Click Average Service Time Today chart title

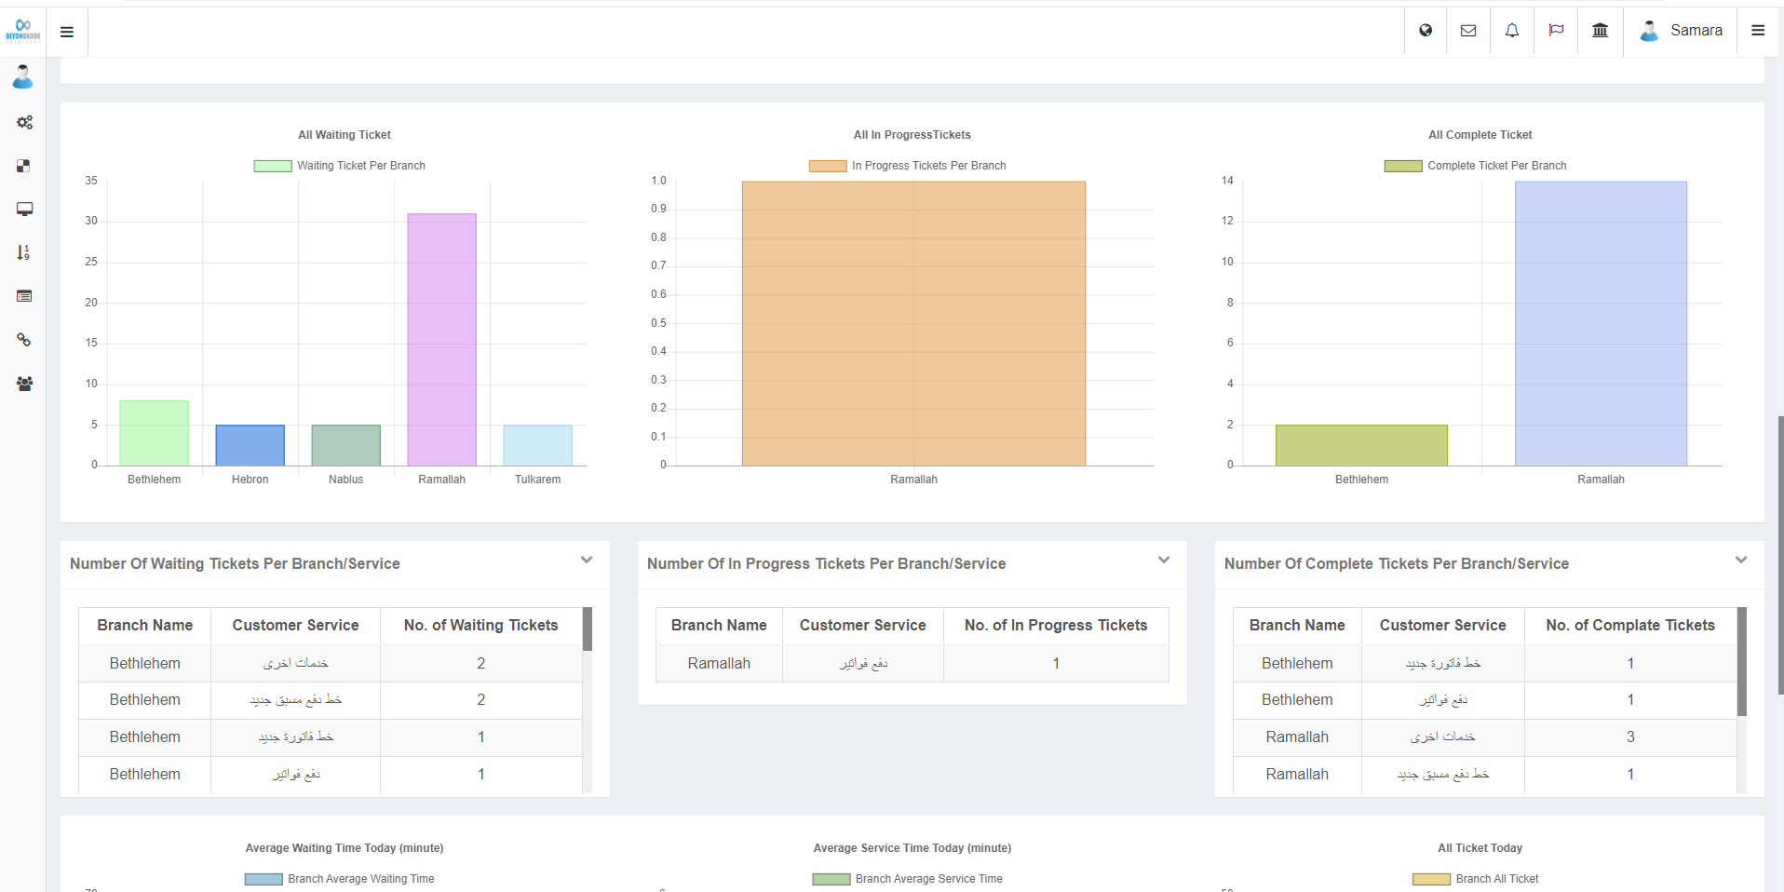point(912,848)
